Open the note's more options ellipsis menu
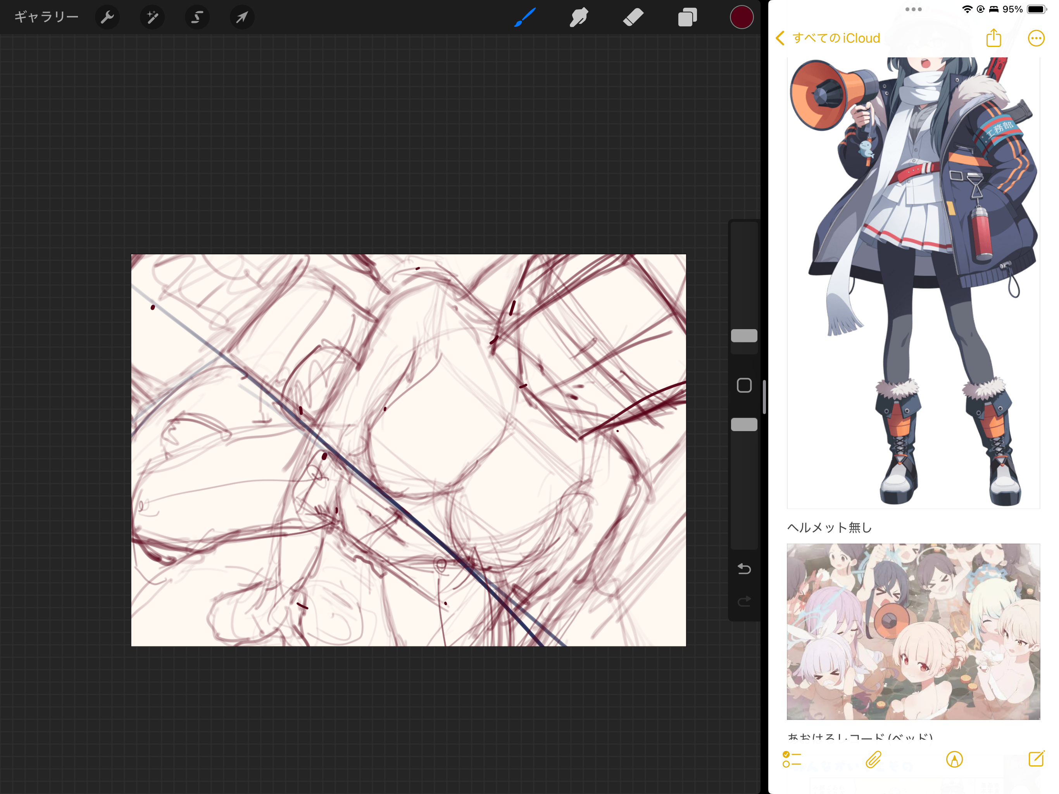This screenshot has width=1059, height=794. click(x=1035, y=38)
